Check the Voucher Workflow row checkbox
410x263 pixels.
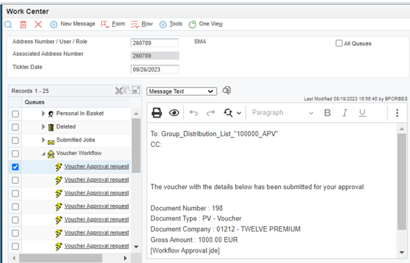coord(16,154)
